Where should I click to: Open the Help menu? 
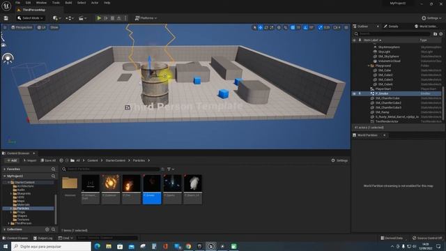107,3
